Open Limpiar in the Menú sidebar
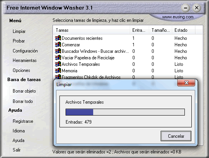Image resolution: width=209 pixels, height=158 pixels. 19,31
